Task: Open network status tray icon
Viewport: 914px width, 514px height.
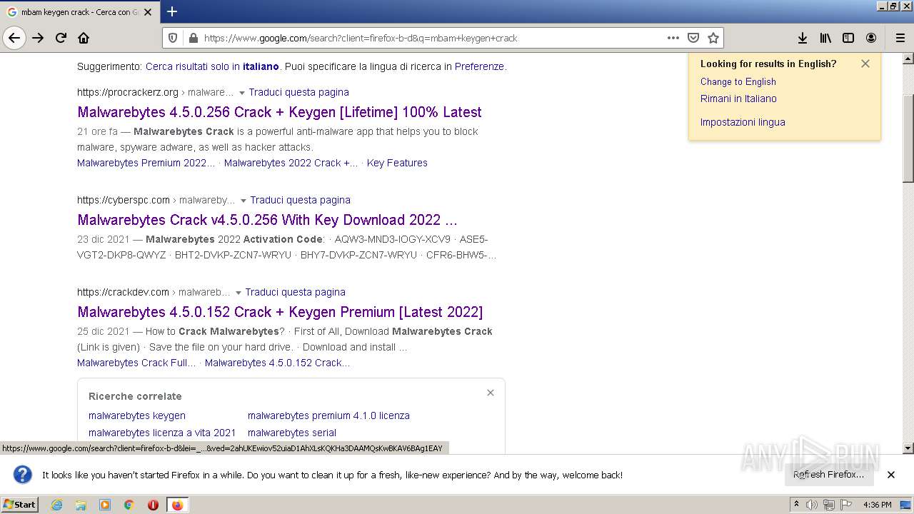Action: (x=828, y=505)
